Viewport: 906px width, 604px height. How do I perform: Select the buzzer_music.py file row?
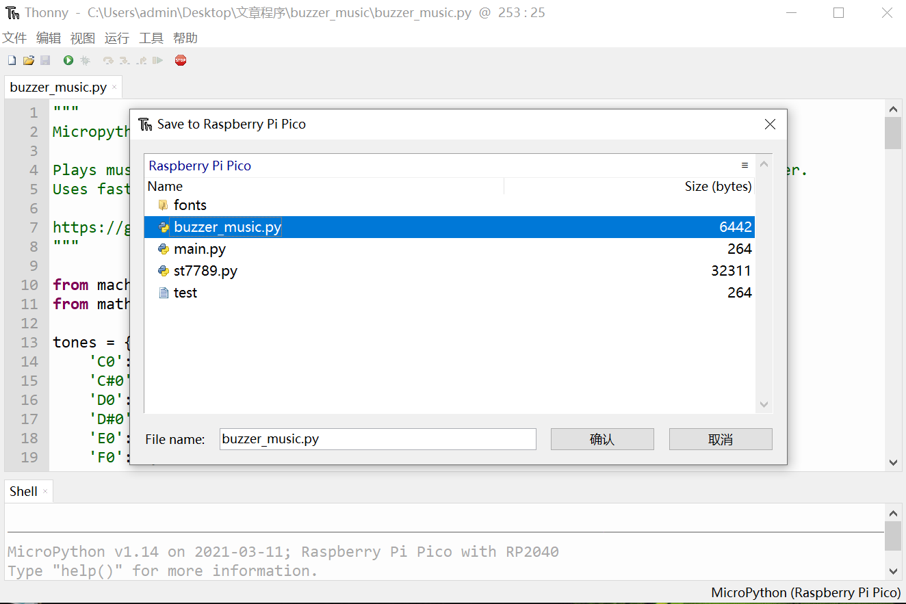pos(450,227)
